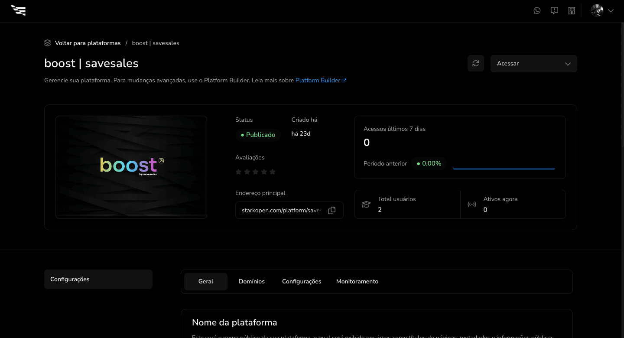Click the Endereço principal label

click(260, 193)
